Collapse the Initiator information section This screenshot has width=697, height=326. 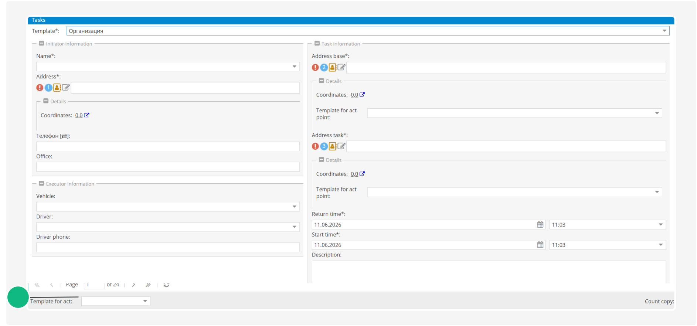(x=41, y=43)
